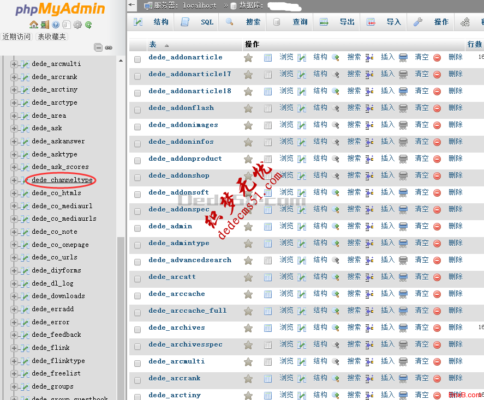Image resolution: width=484 pixels, height=400 pixels.
Task: Switch to the SQL tab
Action: (x=196, y=22)
